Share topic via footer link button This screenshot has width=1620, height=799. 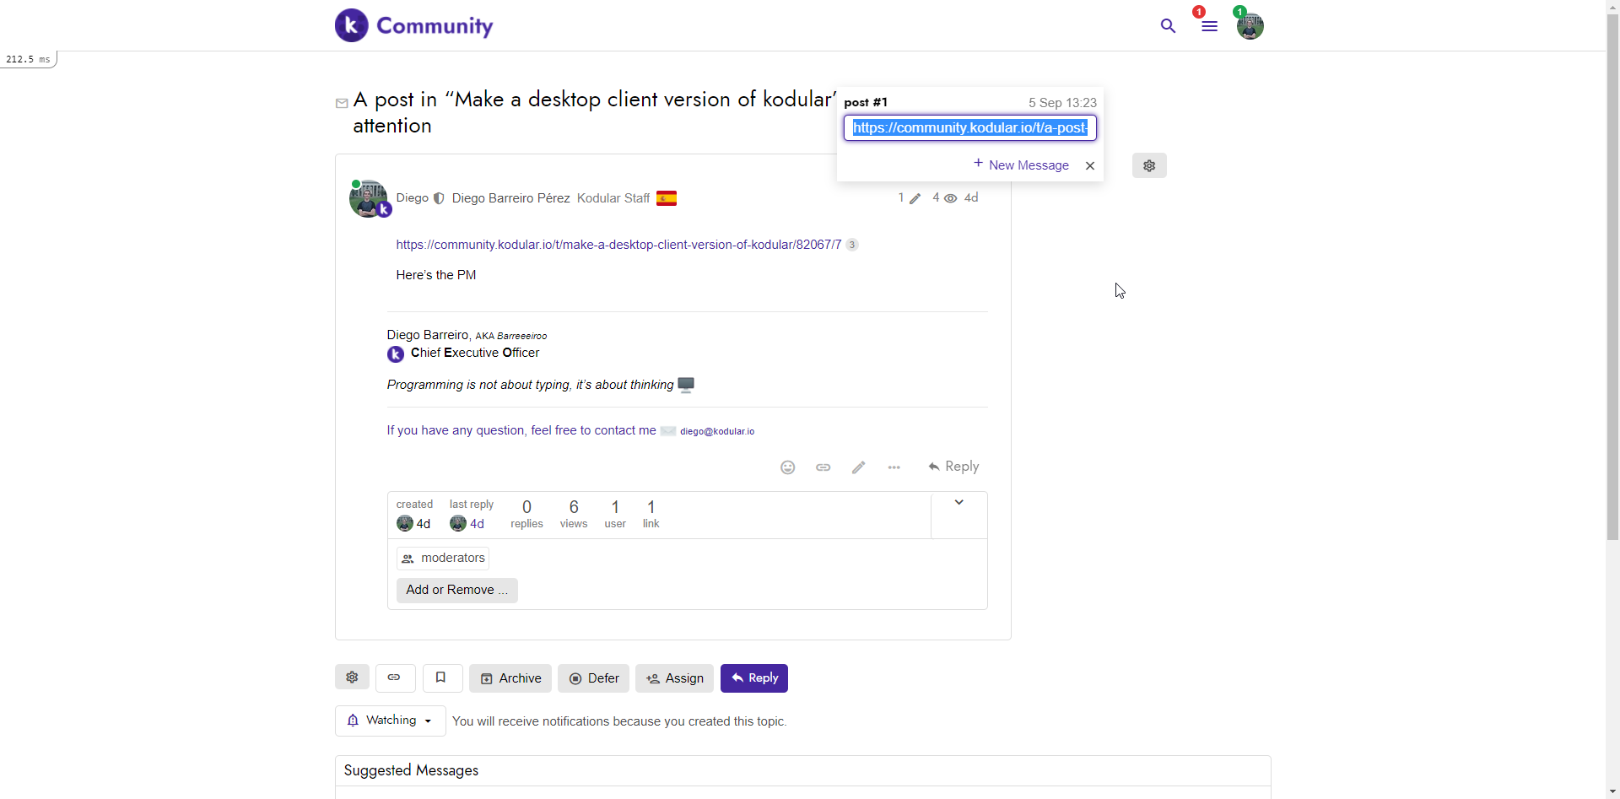(395, 678)
